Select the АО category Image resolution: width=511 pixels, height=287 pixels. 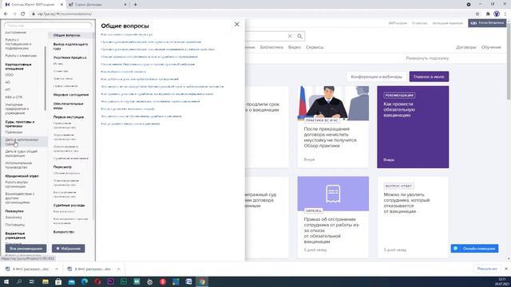(x=7, y=82)
